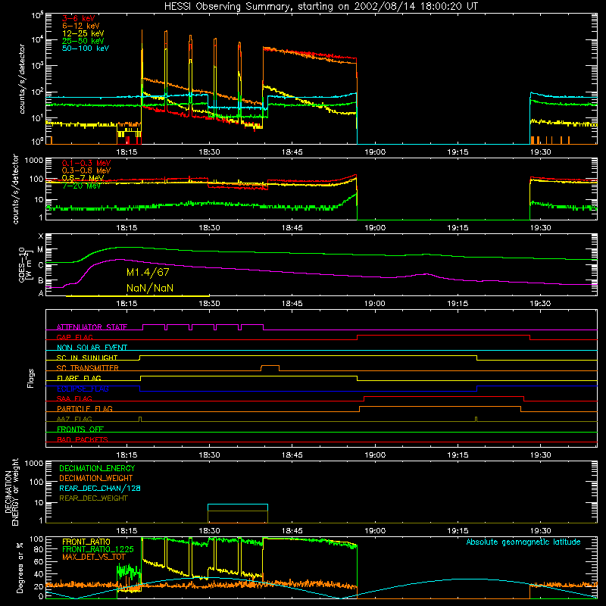Click the raised PARTICLE_FLAG segment
The width and height of the screenshot is (606, 606).
click(440, 407)
